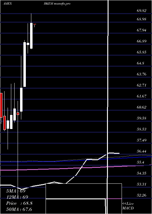Click the pink 50MA line
The image size is (152, 214).
pyautogui.click(x=76, y=168)
